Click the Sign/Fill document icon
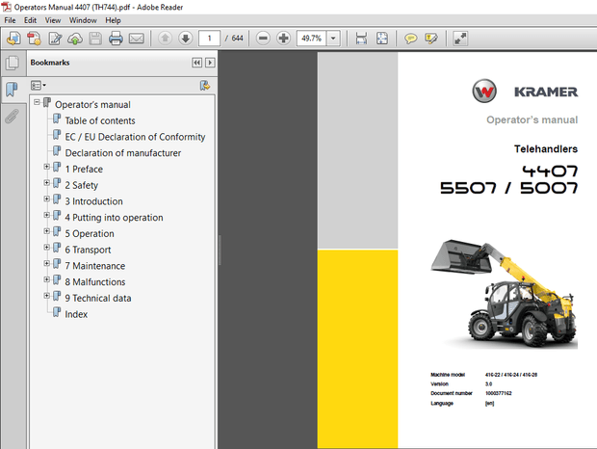Viewport: 597px width, 449px height. 55,39
